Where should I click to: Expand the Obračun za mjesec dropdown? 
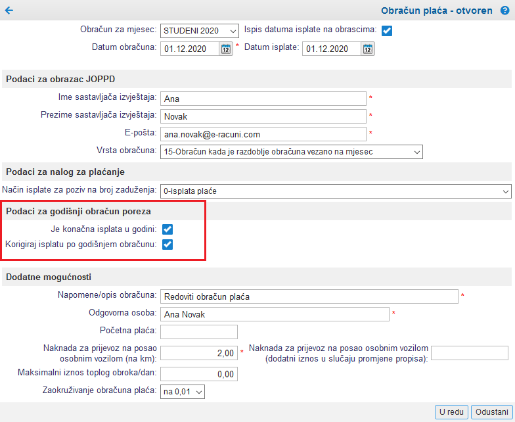[200, 31]
